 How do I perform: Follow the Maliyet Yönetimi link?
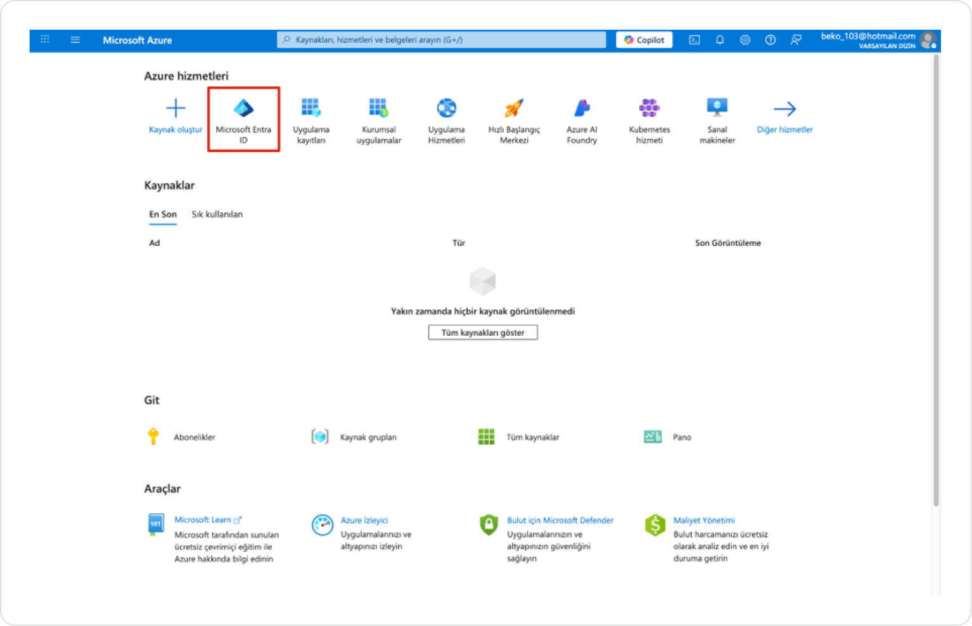[704, 520]
